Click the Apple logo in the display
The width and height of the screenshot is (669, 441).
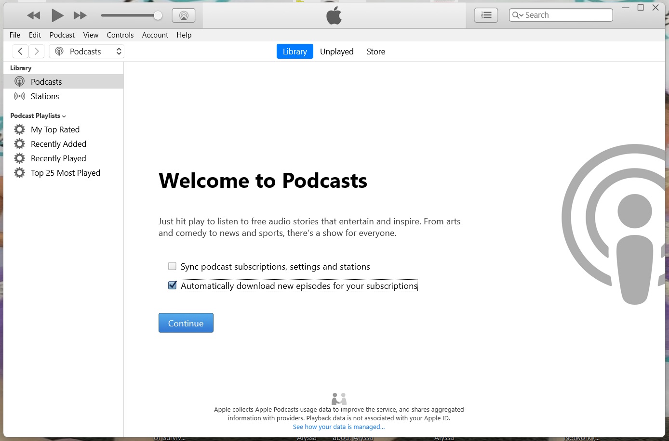(334, 15)
